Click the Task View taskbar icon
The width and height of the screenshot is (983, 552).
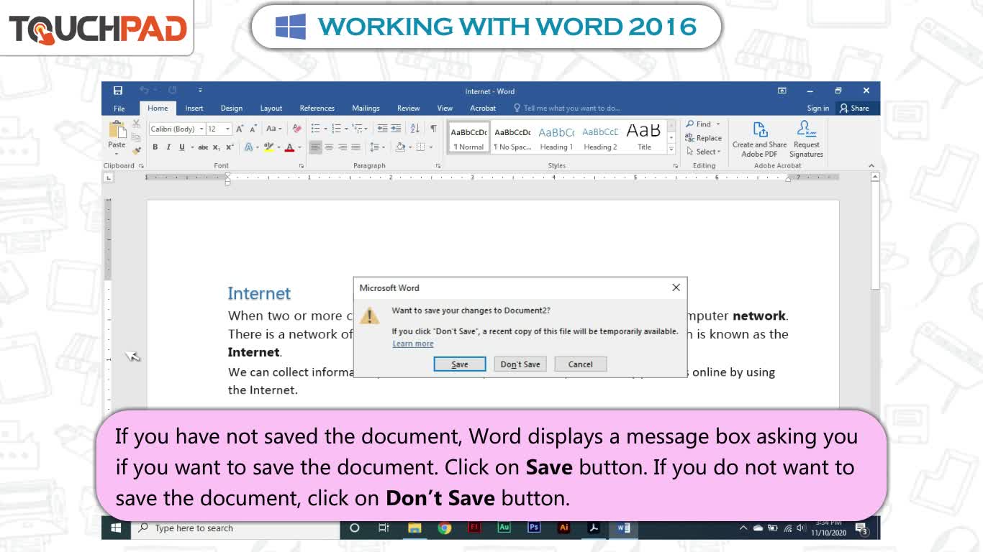point(384,528)
